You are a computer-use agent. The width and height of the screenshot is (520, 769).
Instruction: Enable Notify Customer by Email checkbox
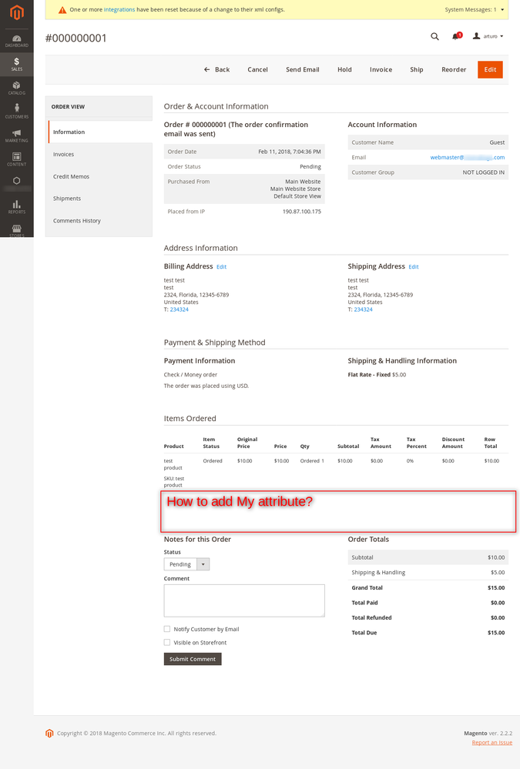coord(167,629)
